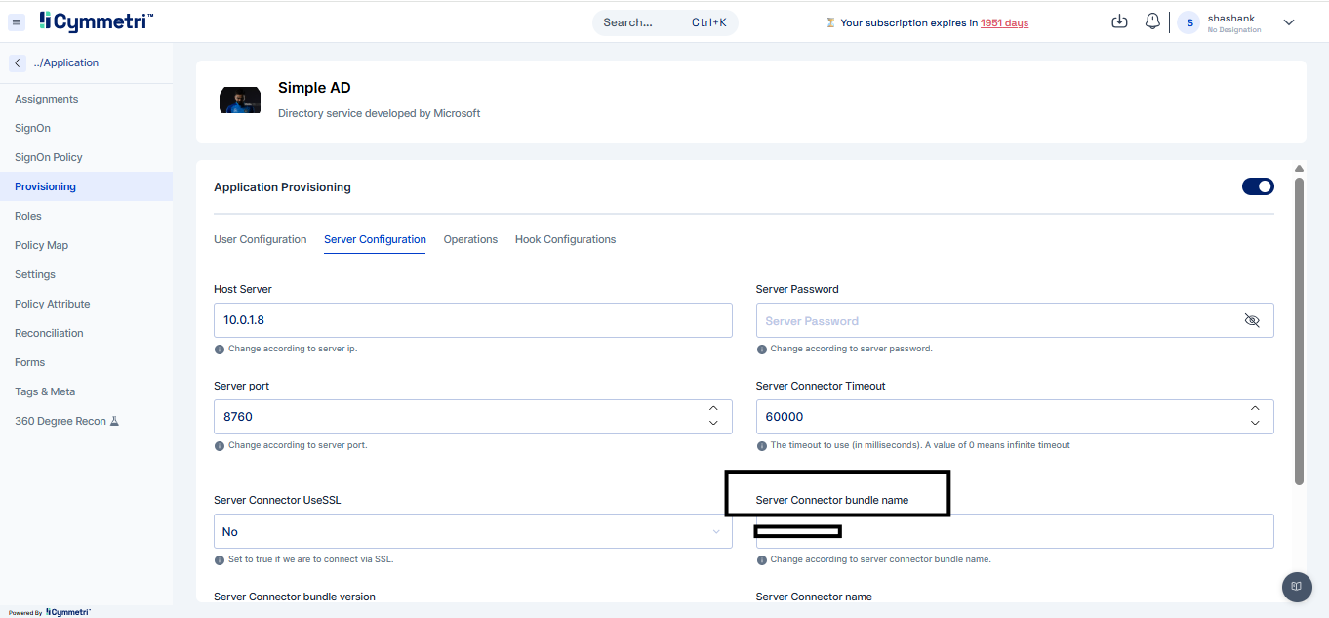
Task: Open Roles in the sidebar
Action: click(x=86, y=216)
